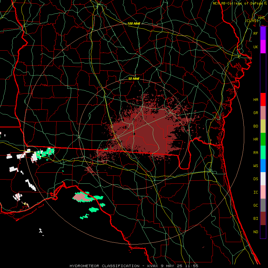Click the 'RF' legend label text

(x=256, y=33)
